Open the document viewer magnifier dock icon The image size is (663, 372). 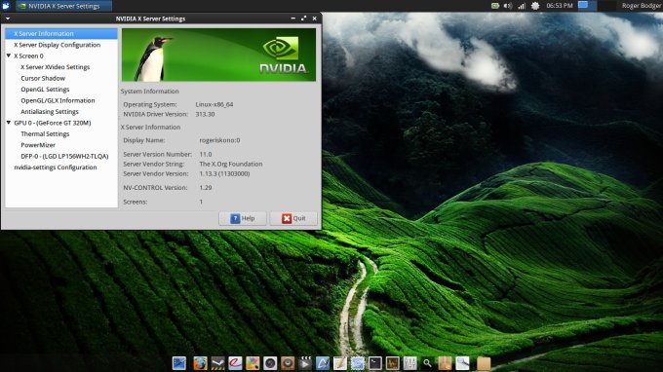click(462, 362)
